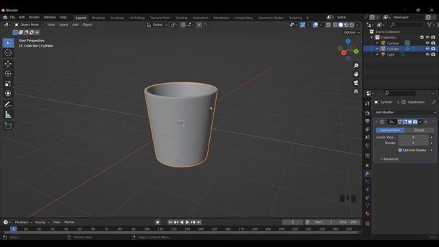Open the Object Mode dropdown
This screenshot has width=439, height=247.
29,25
